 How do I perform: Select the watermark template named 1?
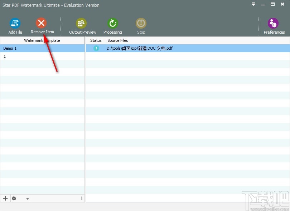(x=42, y=56)
